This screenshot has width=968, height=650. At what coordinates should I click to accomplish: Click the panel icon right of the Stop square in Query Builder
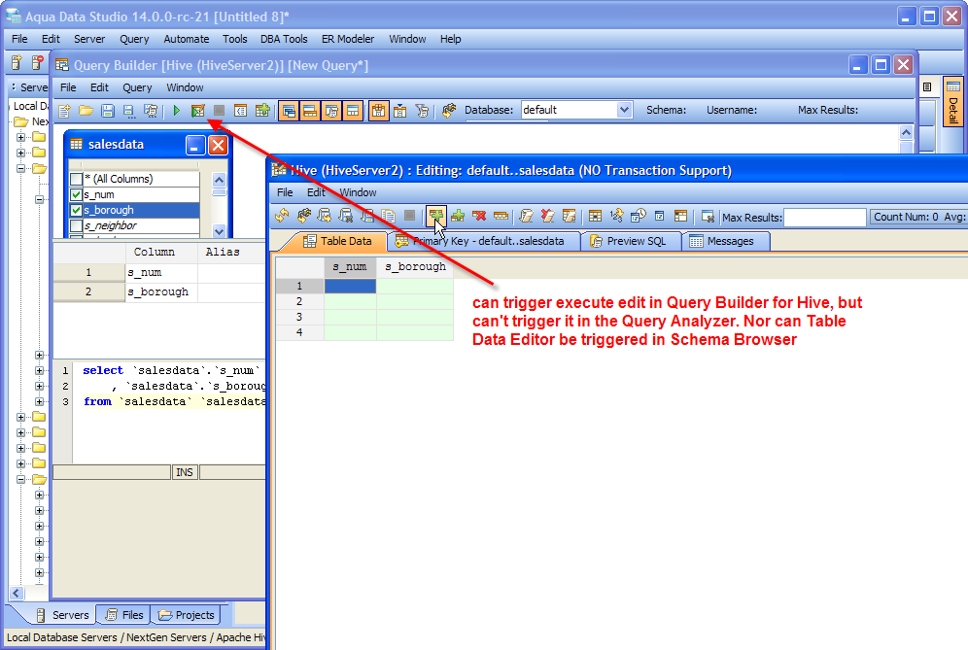click(241, 111)
